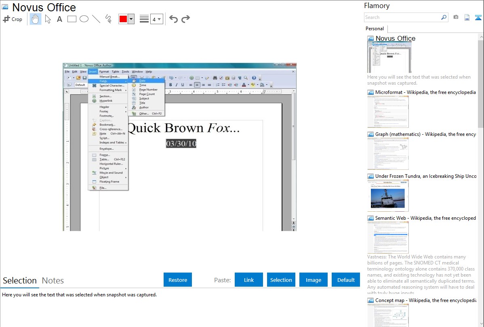
Task: Select the straight line tool
Action: pos(96,19)
